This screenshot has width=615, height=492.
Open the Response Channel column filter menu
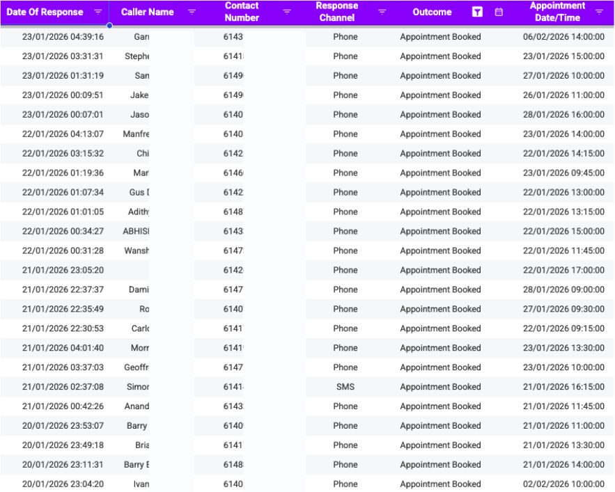pos(382,12)
